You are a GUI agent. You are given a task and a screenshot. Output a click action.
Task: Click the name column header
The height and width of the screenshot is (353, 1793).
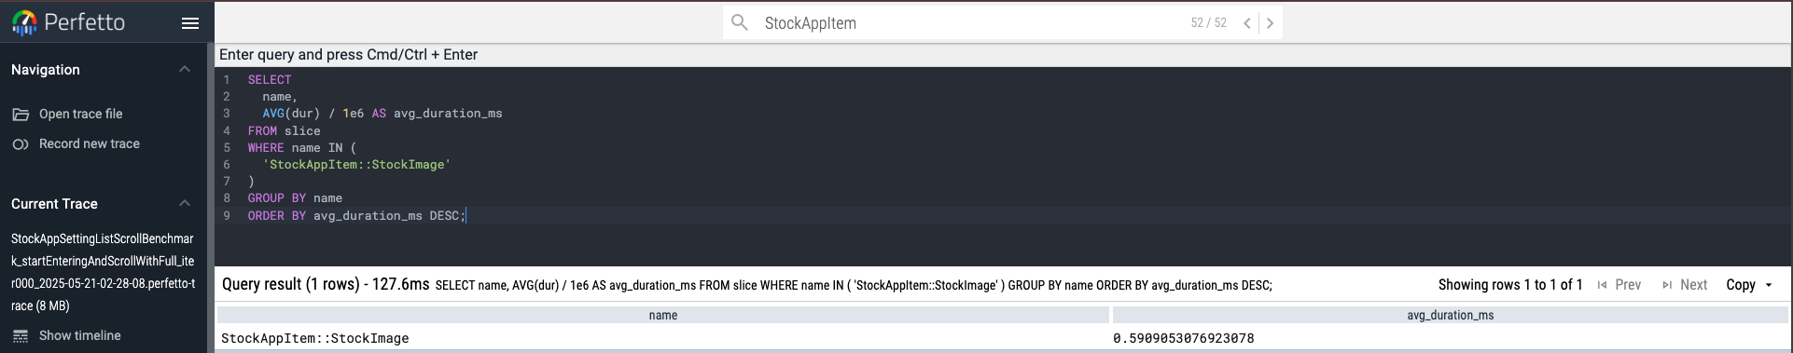(x=663, y=316)
